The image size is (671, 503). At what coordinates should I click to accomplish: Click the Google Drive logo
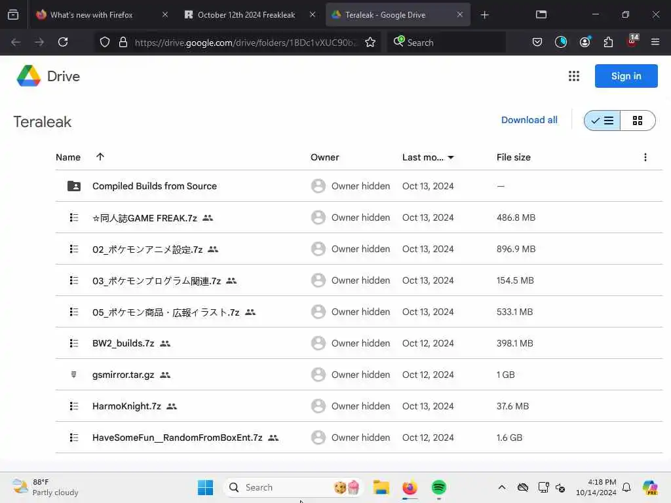(x=29, y=76)
